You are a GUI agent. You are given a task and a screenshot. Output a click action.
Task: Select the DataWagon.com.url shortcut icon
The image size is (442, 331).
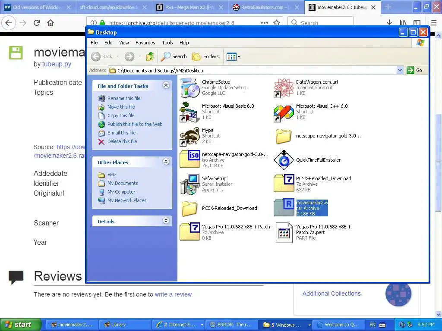click(x=284, y=88)
